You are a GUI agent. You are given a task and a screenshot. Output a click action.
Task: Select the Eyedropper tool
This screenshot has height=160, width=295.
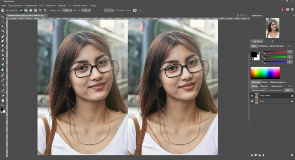[x=3, y=96]
